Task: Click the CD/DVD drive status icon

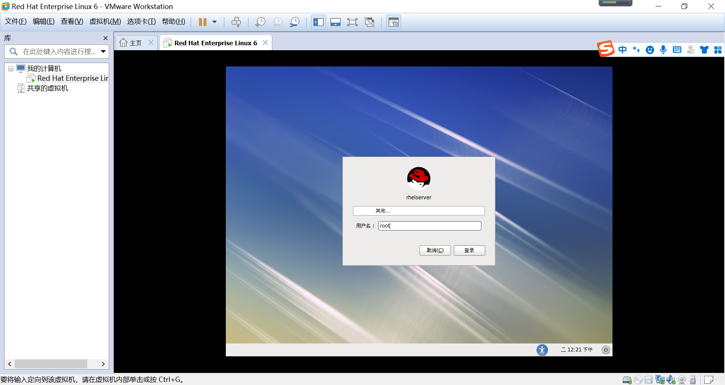Action: pyautogui.click(x=638, y=379)
